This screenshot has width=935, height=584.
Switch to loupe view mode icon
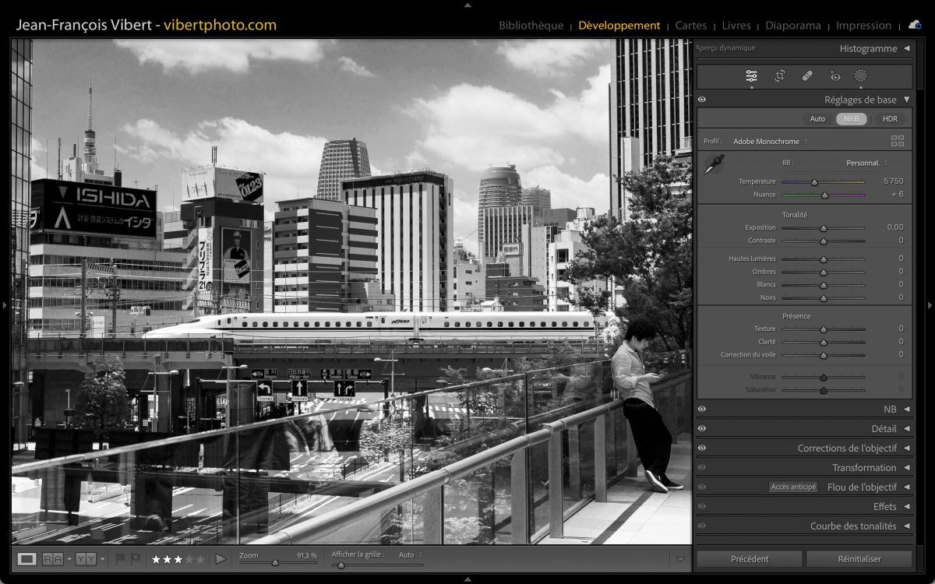pyautogui.click(x=27, y=558)
